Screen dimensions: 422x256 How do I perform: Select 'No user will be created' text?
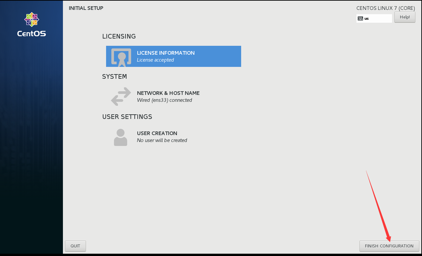click(x=162, y=140)
